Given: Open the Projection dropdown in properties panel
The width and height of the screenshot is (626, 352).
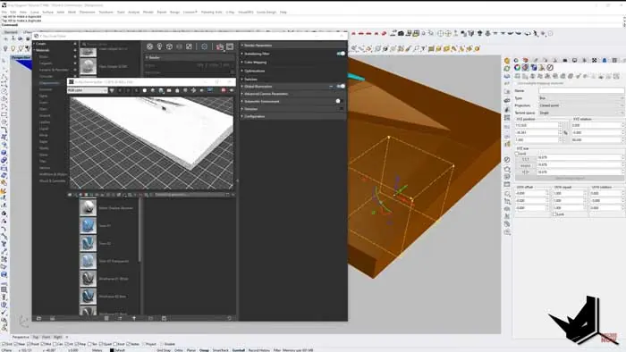Looking at the screenshot, I should [581, 105].
